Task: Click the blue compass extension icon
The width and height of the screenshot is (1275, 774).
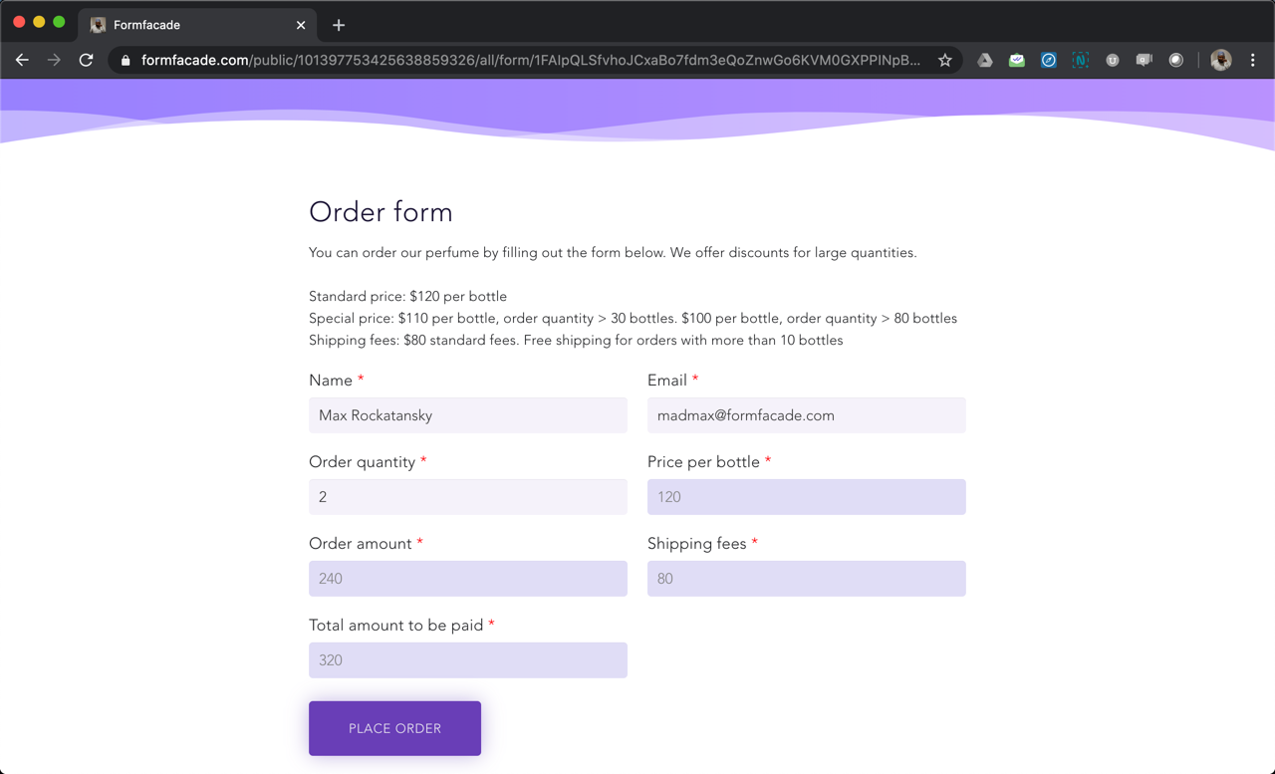Action: (1048, 60)
